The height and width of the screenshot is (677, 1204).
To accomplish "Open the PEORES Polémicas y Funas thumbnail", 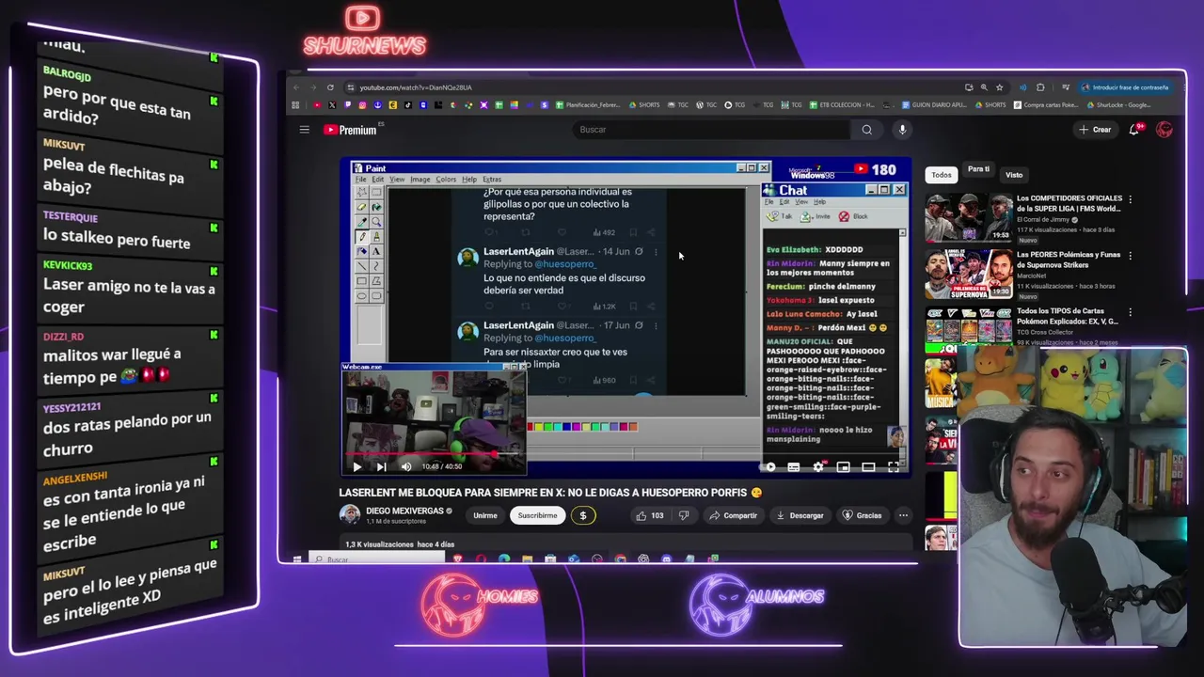I will [967, 274].
